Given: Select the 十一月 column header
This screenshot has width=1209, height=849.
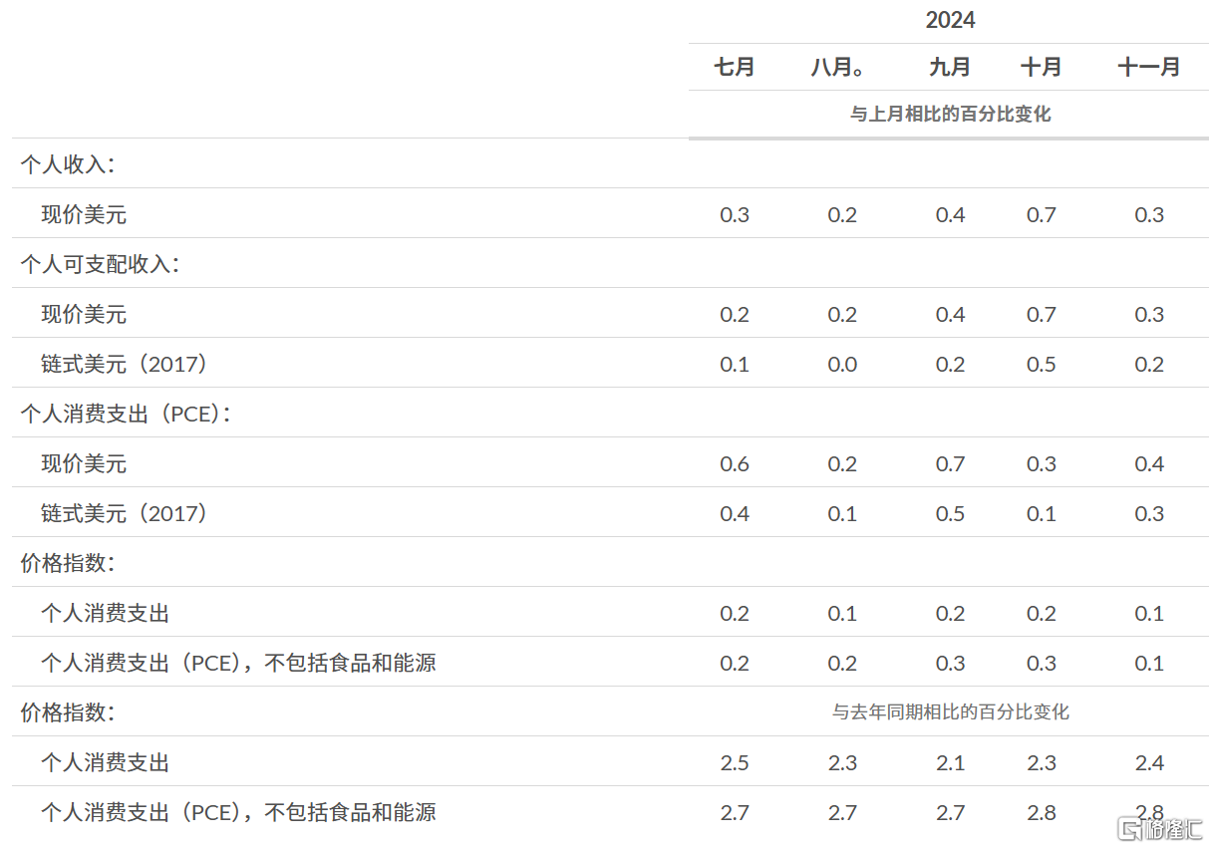Looking at the screenshot, I should coord(1149,67).
